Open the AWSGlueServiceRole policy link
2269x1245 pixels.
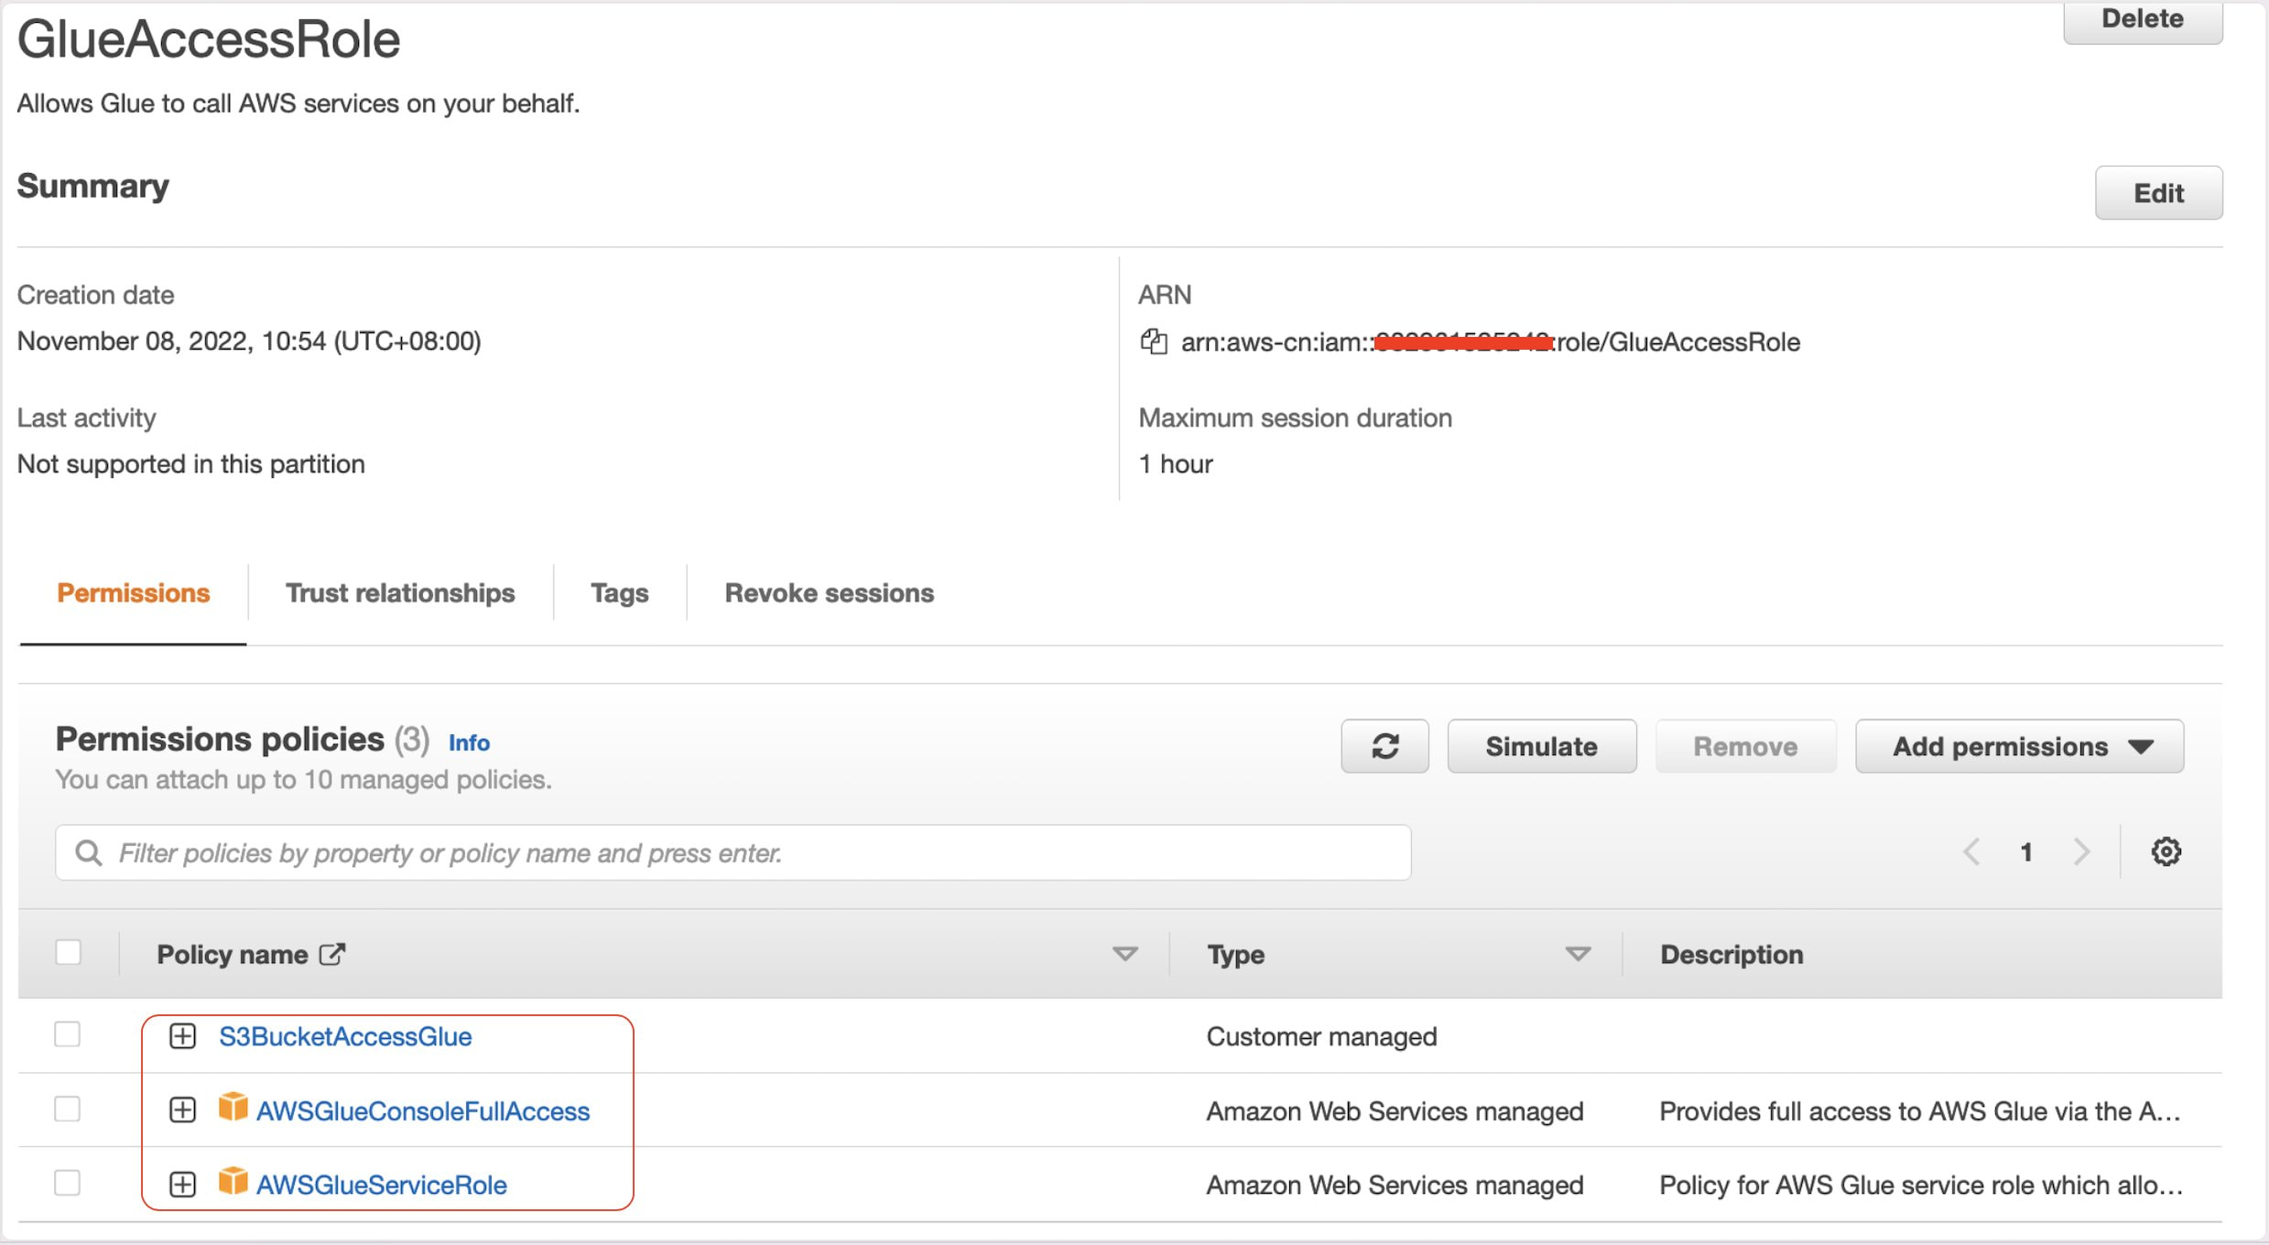tap(382, 1185)
